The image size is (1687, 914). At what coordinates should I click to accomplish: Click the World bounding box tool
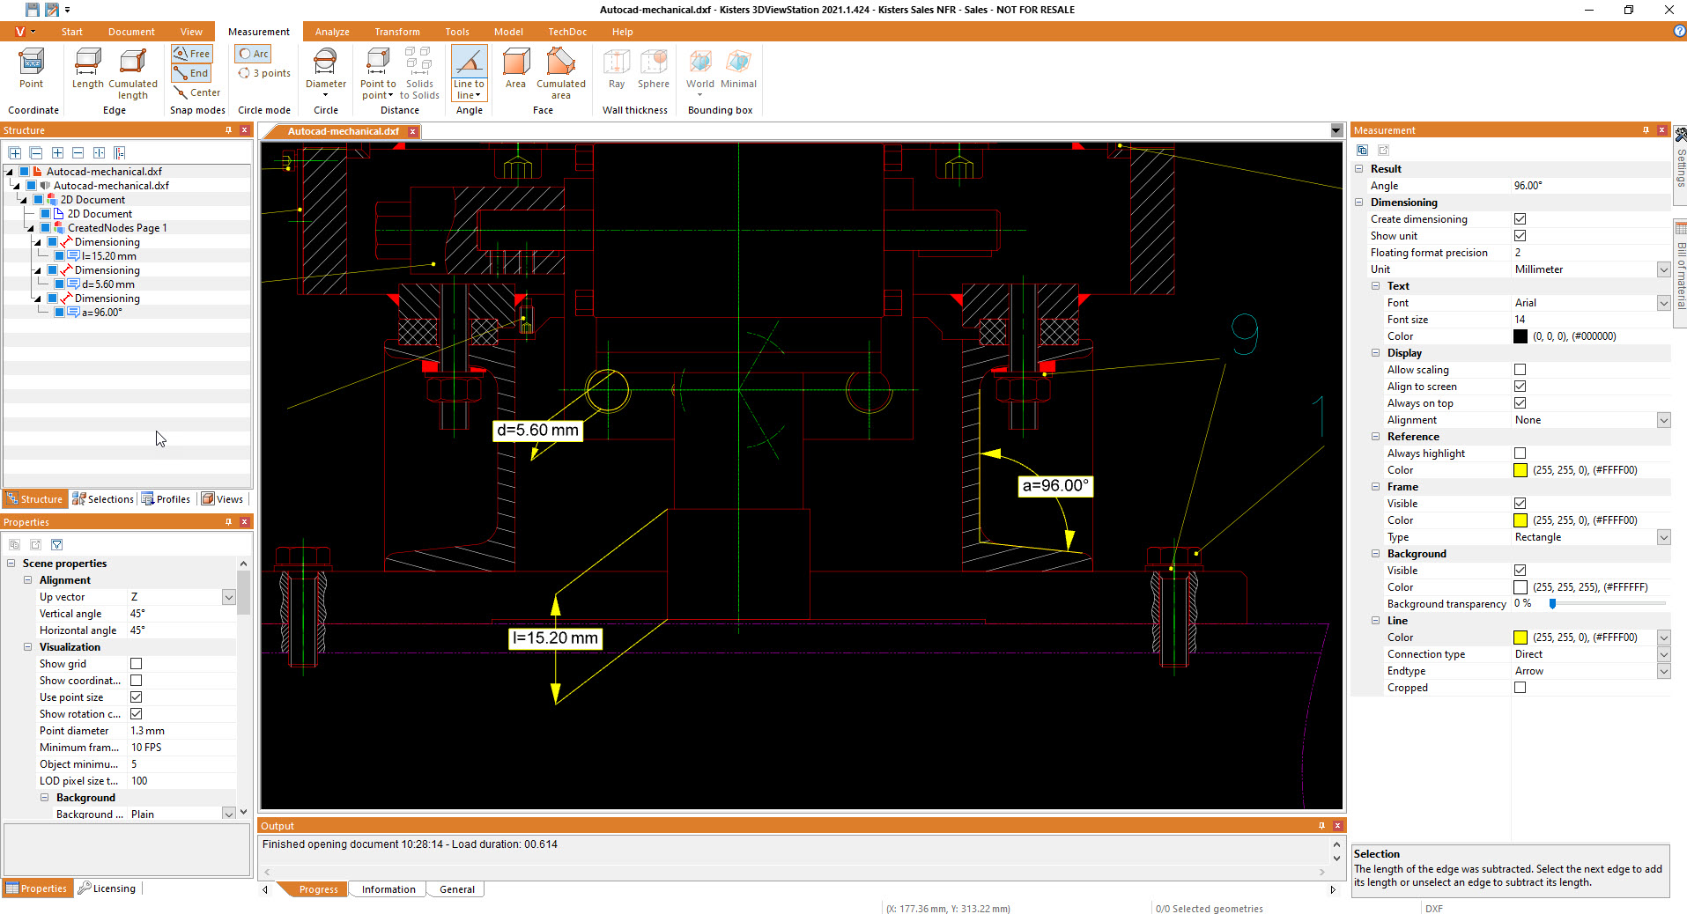[699, 70]
